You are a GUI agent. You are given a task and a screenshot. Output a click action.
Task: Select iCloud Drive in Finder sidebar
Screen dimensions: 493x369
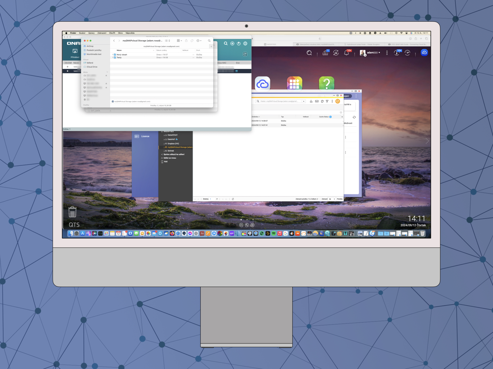click(92, 67)
